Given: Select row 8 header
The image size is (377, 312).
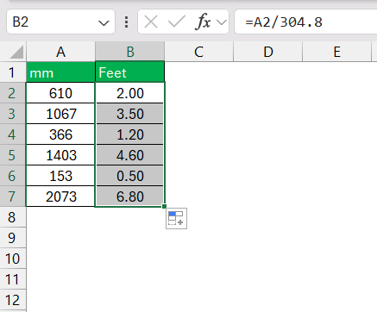Looking at the screenshot, I should 13,217.
